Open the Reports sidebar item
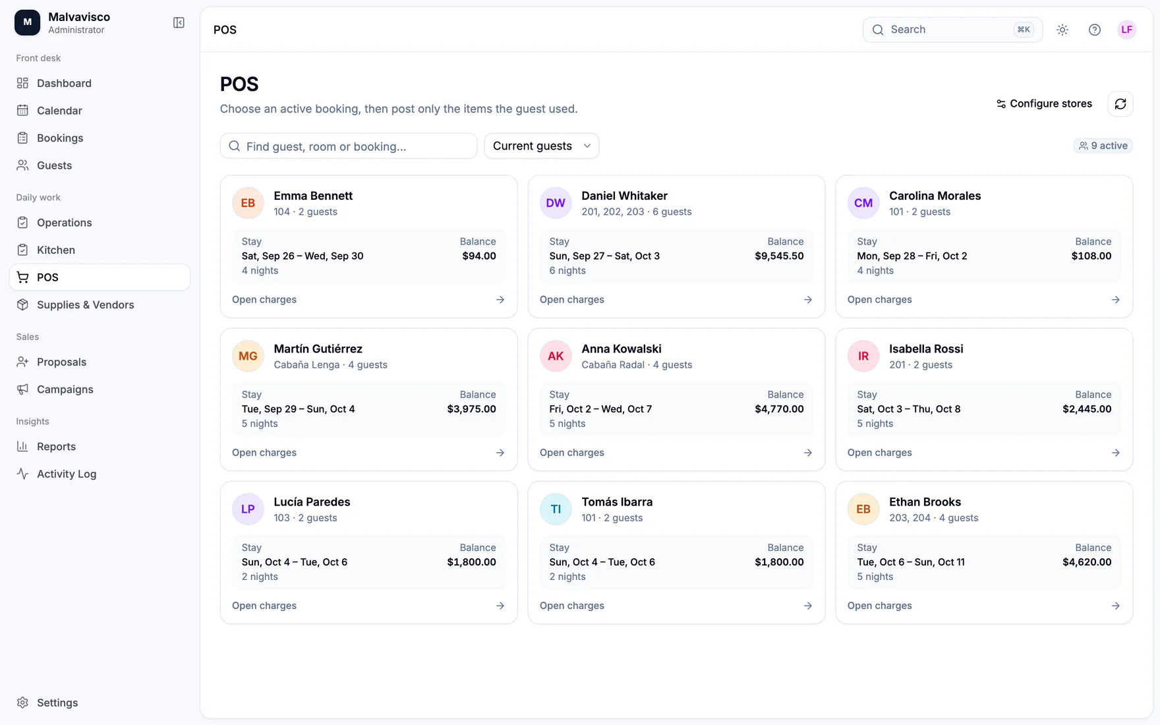 [100, 446]
